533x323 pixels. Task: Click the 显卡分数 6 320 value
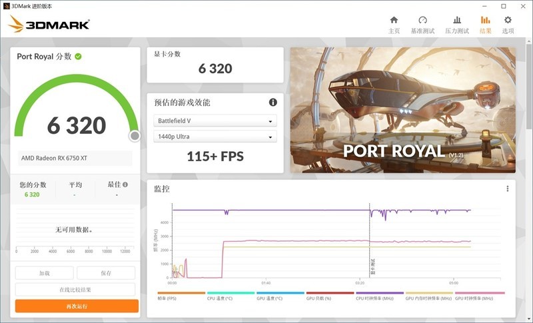(215, 69)
